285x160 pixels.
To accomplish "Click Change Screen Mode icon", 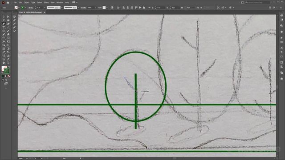I will 6,84.
